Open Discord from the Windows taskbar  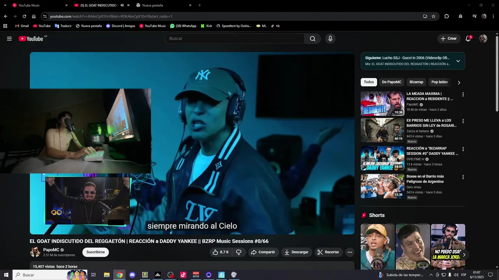click(x=132, y=275)
